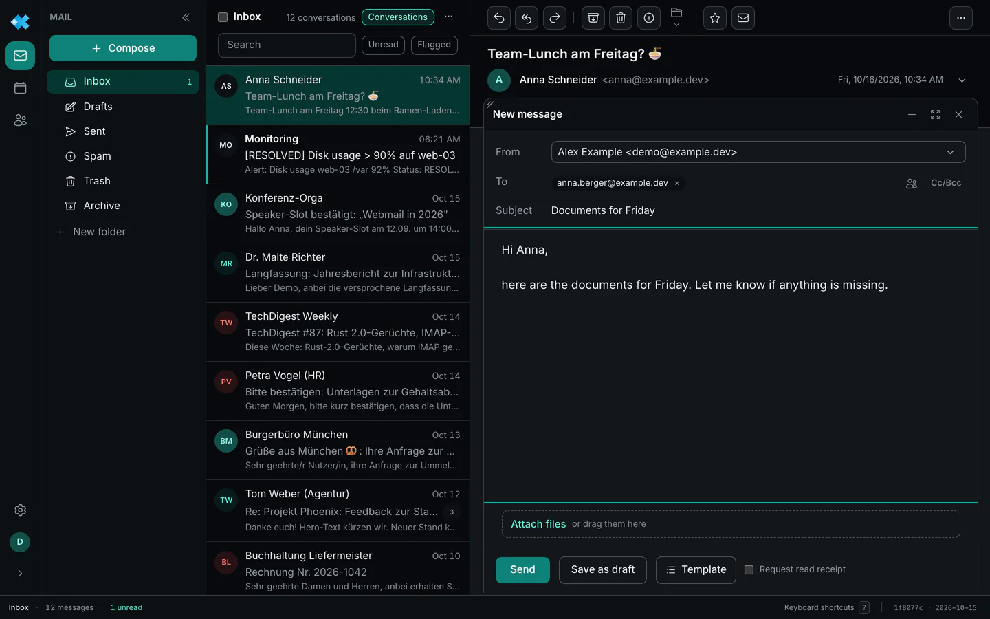The width and height of the screenshot is (990, 619).
Task: Open the Archive folder
Action: tap(123, 206)
